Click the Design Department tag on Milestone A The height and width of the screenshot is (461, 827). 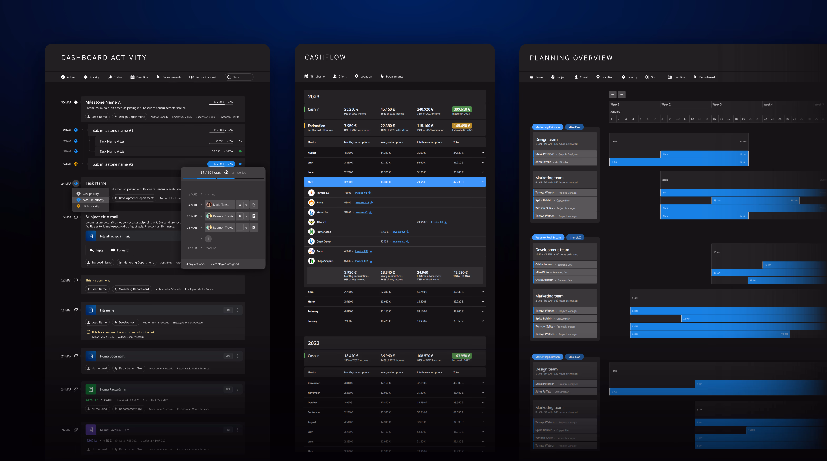[130, 117]
